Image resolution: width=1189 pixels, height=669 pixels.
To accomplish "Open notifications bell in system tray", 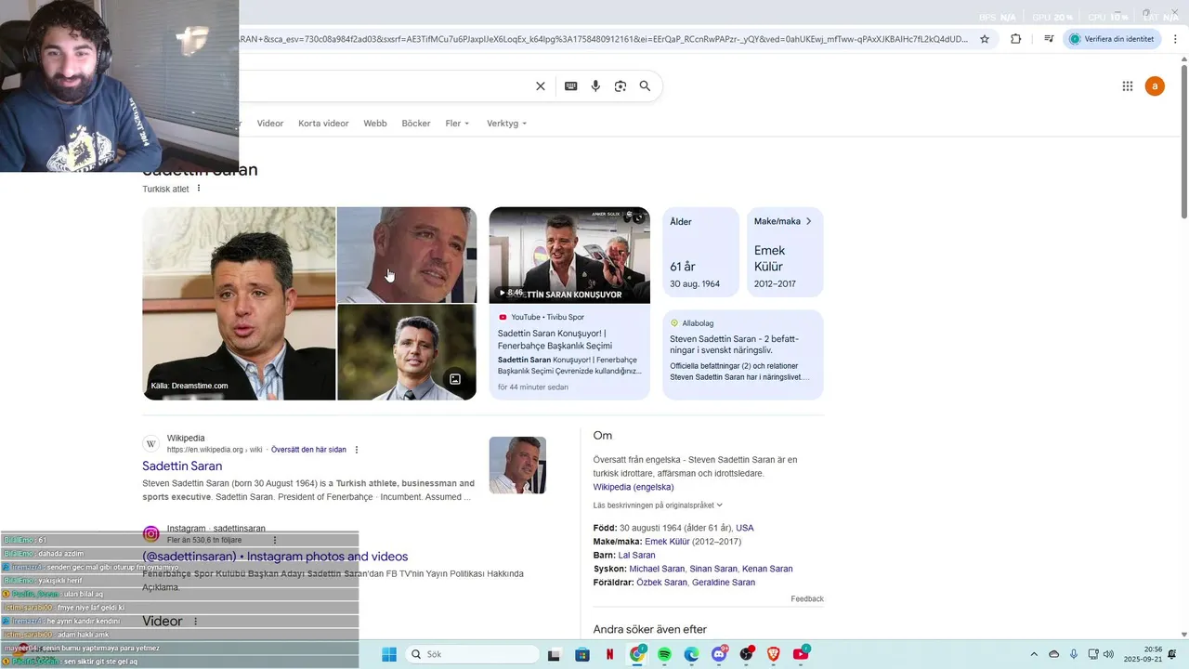I will pyautogui.click(x=1172, y=654).
